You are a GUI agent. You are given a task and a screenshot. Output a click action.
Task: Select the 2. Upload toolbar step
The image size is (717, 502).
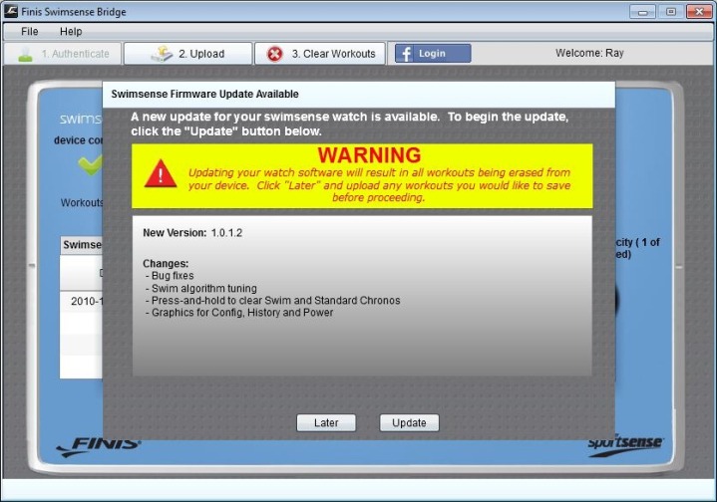point(187,54)
